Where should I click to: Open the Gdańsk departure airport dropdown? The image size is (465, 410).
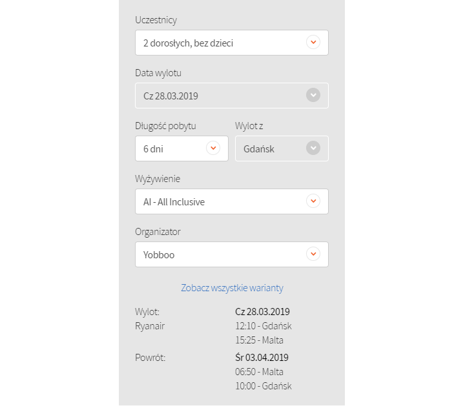point(271,149)
